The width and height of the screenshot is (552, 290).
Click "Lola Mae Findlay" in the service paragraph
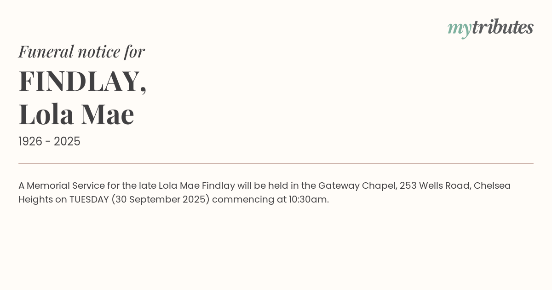[197, 186]
